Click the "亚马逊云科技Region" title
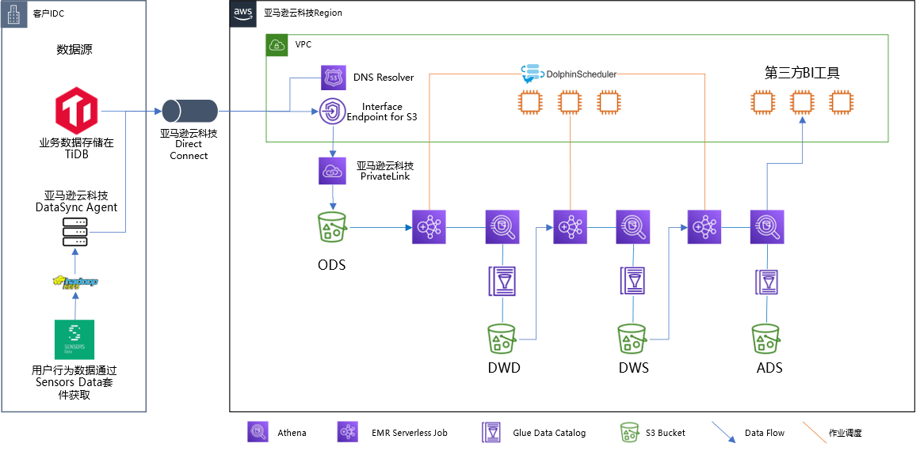This screenshot has height=451, width=920. 303,13
